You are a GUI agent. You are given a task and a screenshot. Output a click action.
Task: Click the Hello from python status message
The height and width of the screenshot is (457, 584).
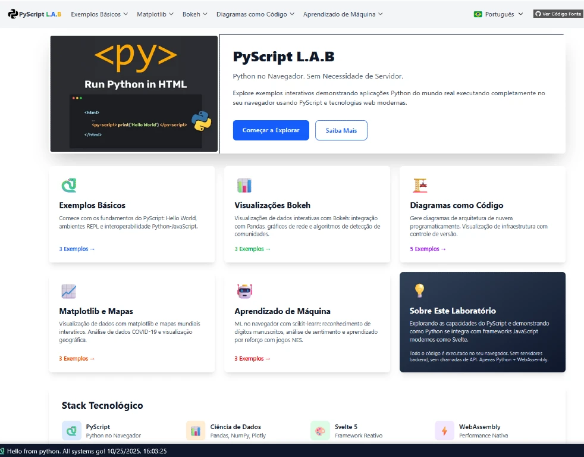[87, 451]
